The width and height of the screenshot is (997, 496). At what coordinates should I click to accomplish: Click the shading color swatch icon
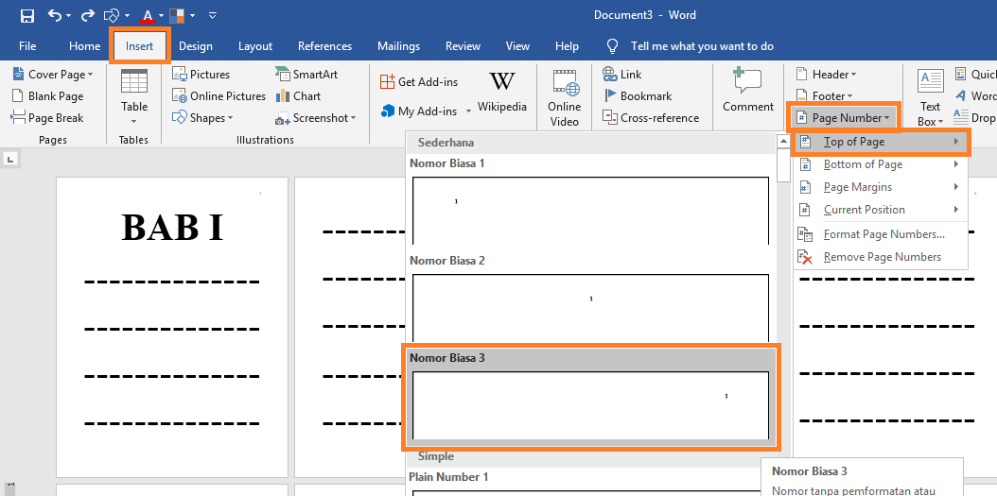[177, 15]
